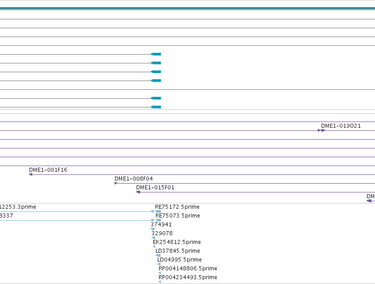Select the RE75172.5prime EST label
Screen dimensions: 375x284
pos(177,207)
